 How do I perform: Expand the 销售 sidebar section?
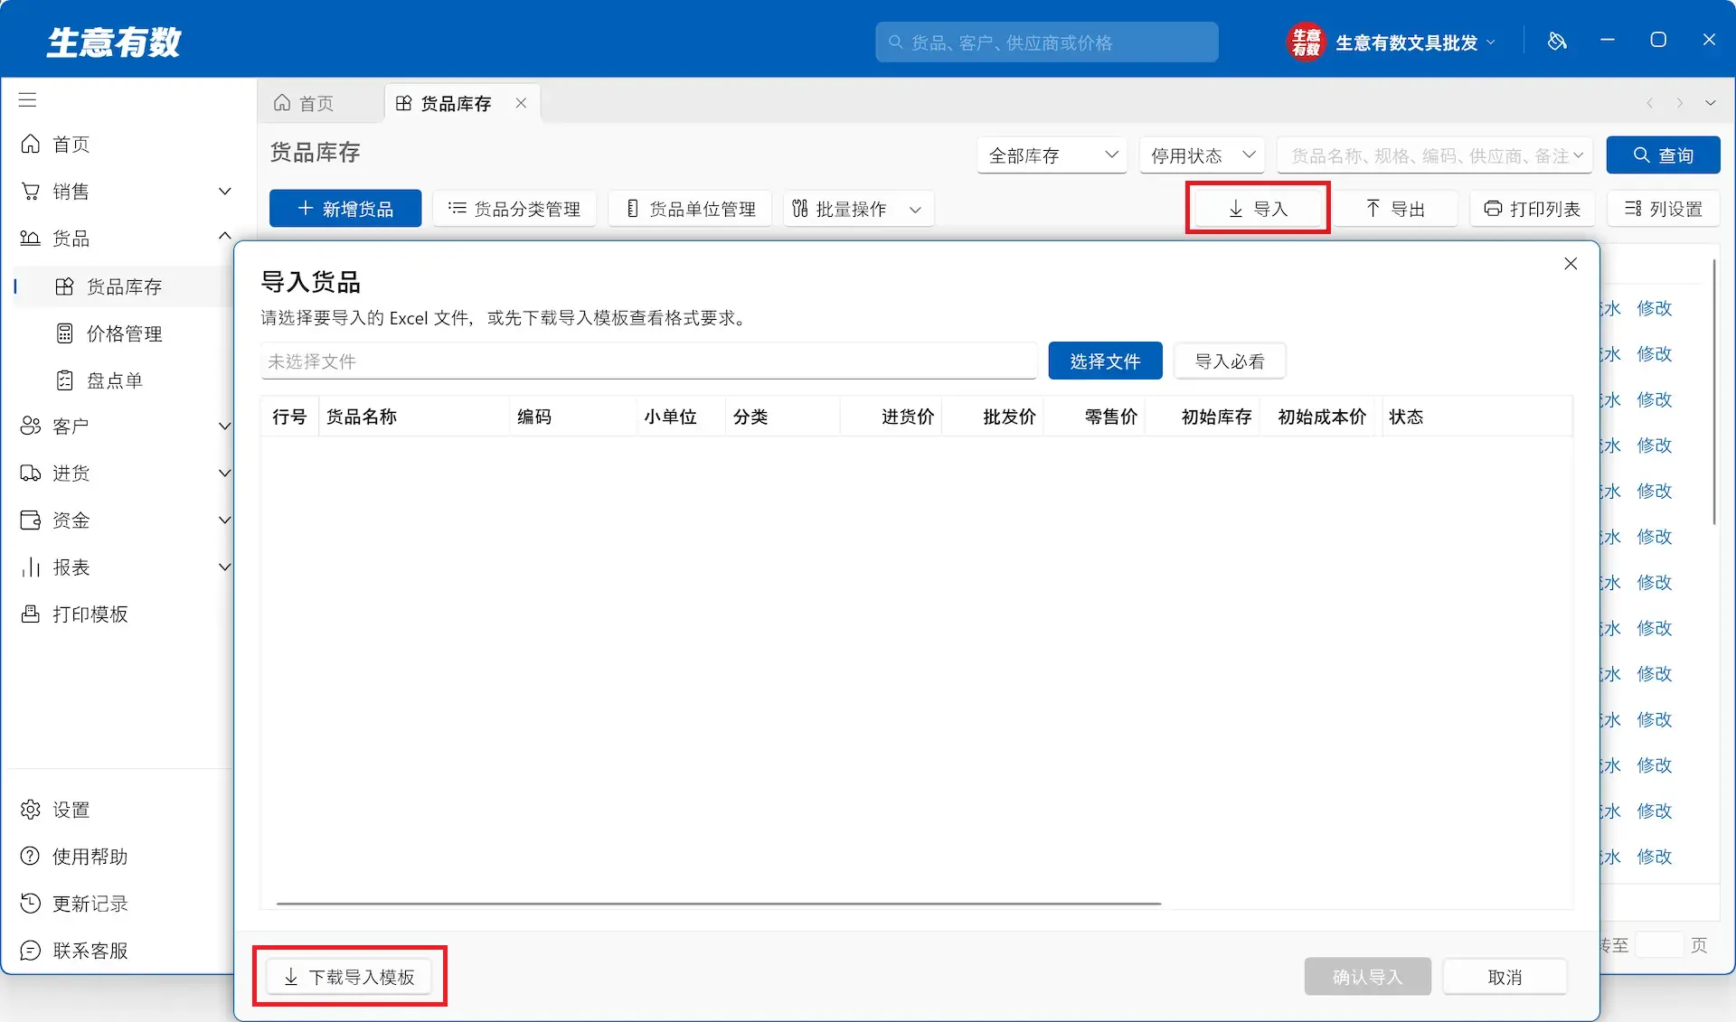coord(225,192)
